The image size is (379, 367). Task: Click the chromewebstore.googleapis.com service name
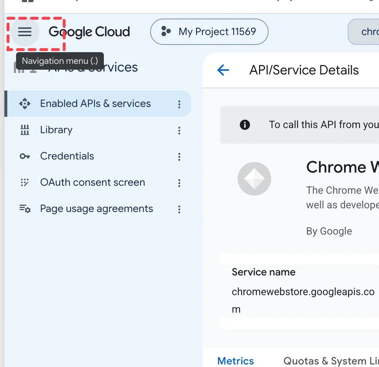pos(303,300)
